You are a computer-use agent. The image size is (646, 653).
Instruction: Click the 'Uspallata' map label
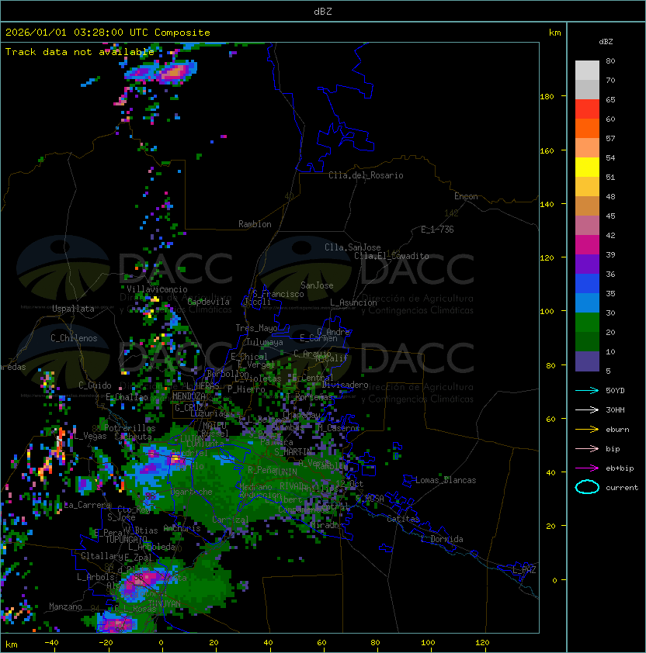coord(73,309)
